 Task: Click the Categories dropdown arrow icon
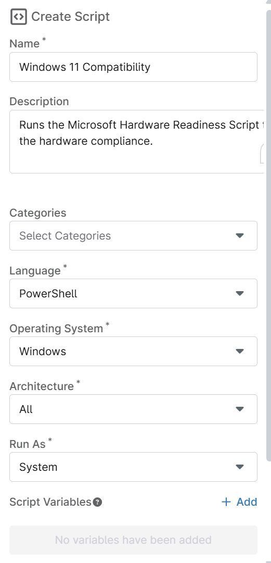click(x=240, y=235)
